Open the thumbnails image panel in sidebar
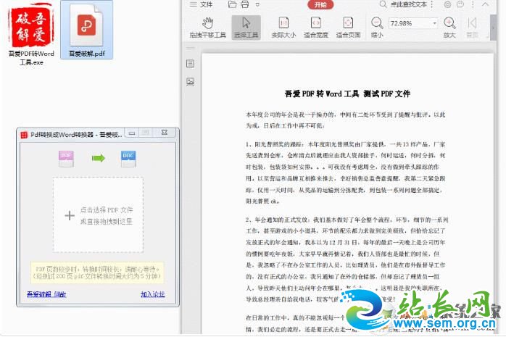Screen dimensions: 506x337 point(190,82)
